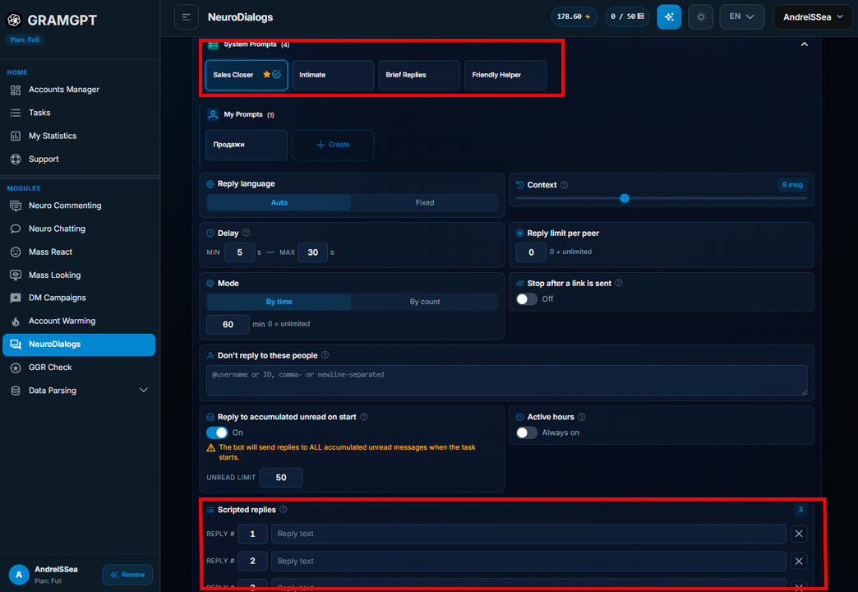
Task: Click the Delay help question icon
Action: click(x=247, y=233)
